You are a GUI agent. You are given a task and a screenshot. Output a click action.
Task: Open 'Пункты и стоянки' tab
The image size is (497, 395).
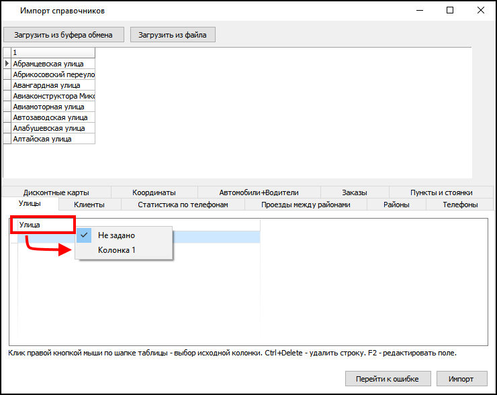[441, 192]
